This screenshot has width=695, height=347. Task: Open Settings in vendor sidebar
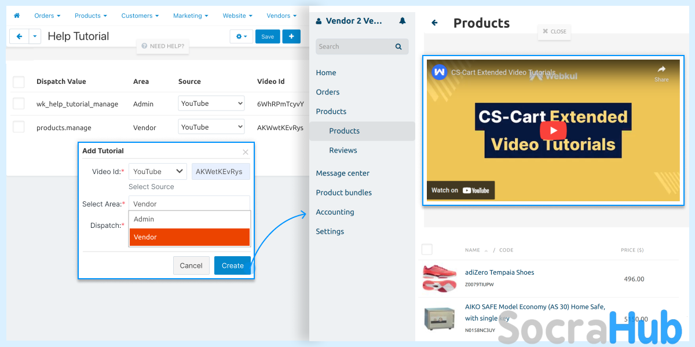tap(330, 231)
